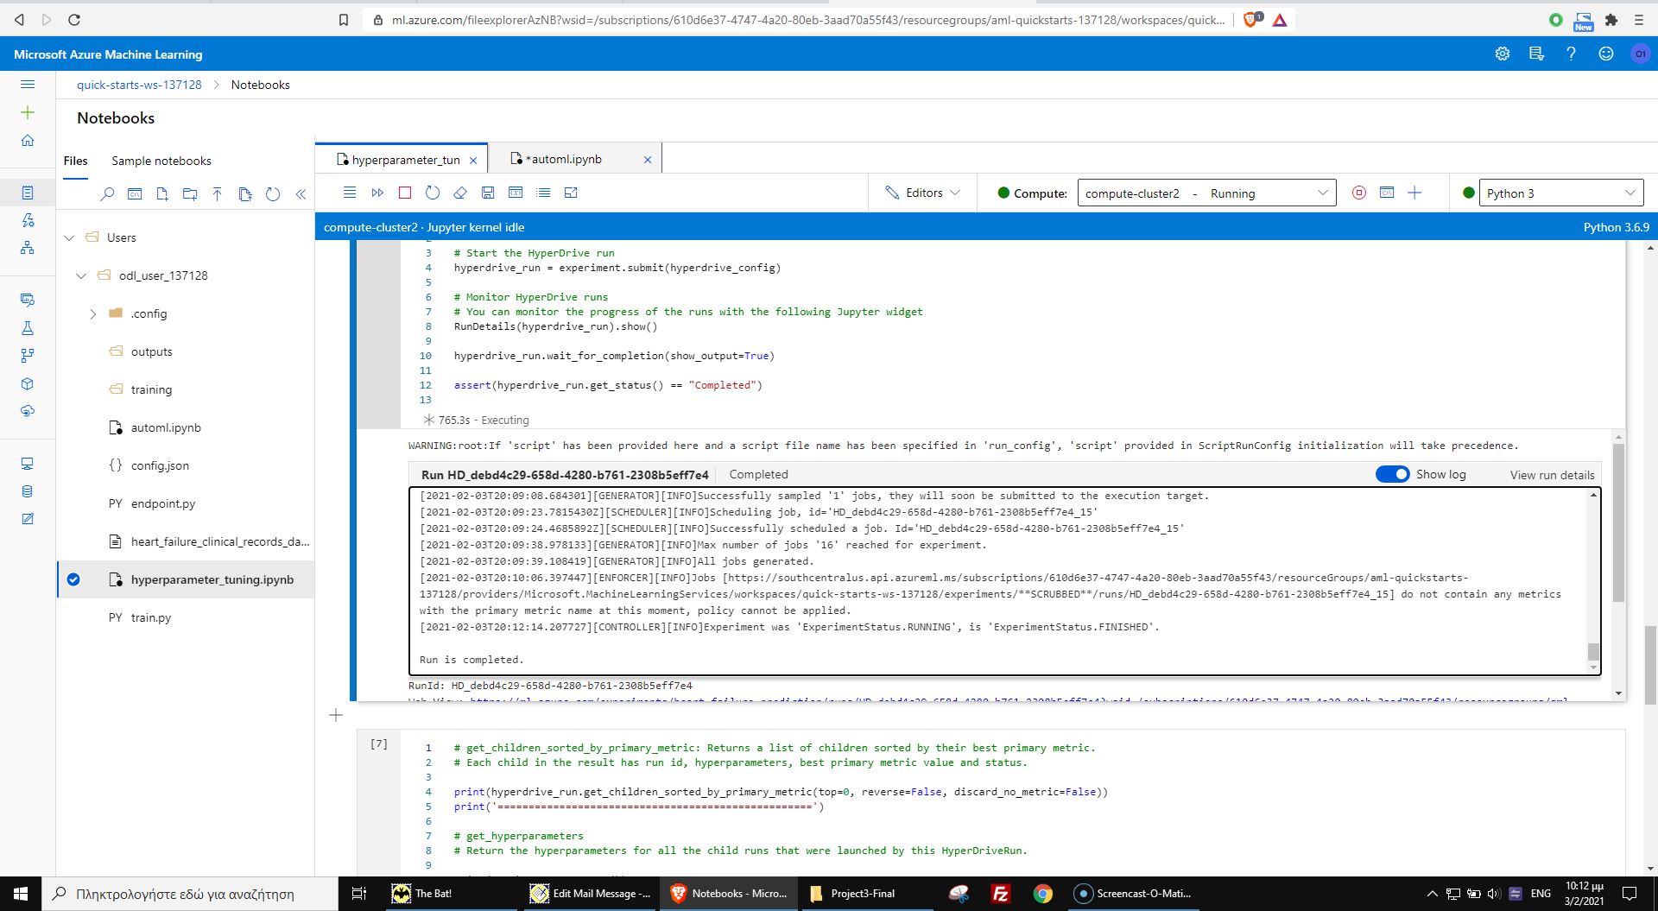Click the Windows taskbar search box

pos(190,894)
